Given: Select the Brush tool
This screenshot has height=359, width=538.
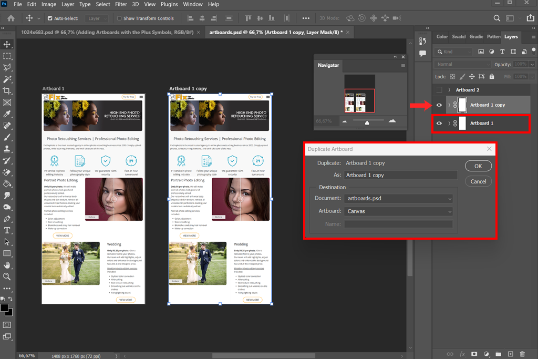Looking at the screenshot, I should (7, 137).
